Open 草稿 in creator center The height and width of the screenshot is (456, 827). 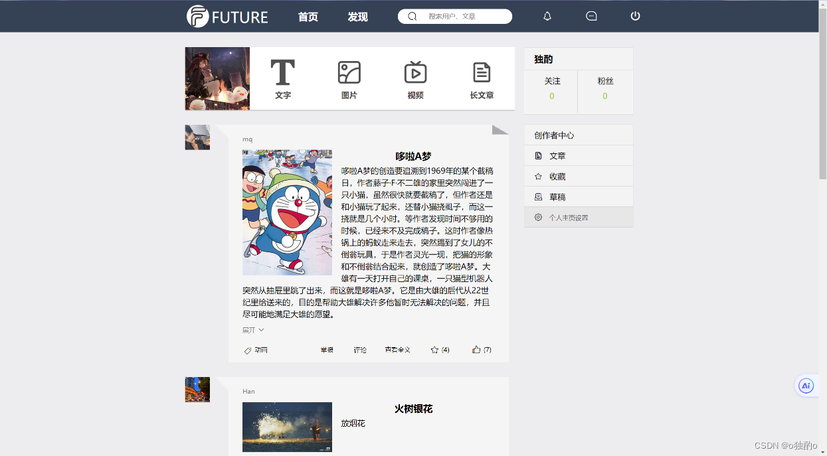(579, 197)
